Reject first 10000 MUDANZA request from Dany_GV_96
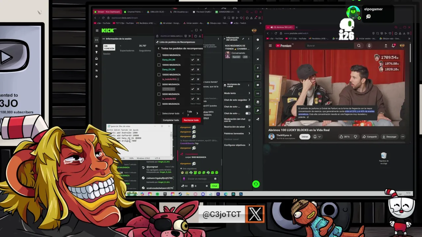Image resolution: width=422 pixels, height=237 pixels. (198, 60)
